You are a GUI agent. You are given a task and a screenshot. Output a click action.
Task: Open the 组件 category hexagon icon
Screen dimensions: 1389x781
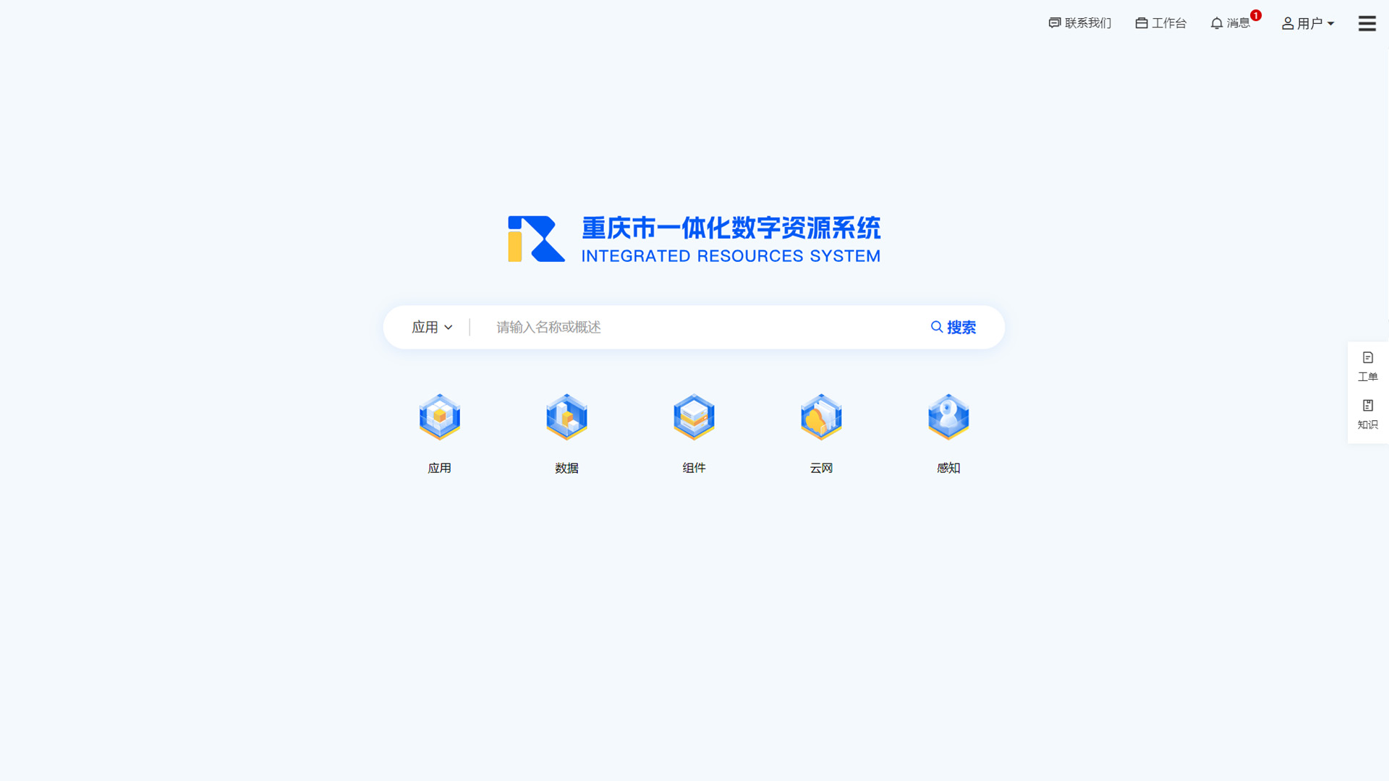click(694, 417)
